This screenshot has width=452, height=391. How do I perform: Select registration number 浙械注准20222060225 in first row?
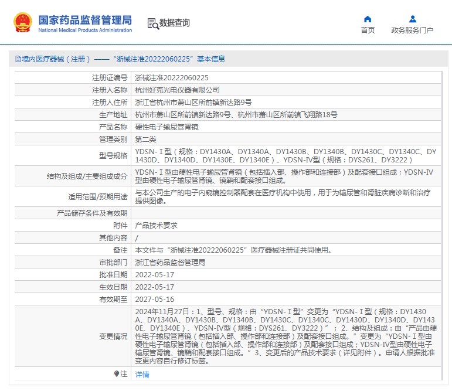pyautogui.click(x=172, y=77)
